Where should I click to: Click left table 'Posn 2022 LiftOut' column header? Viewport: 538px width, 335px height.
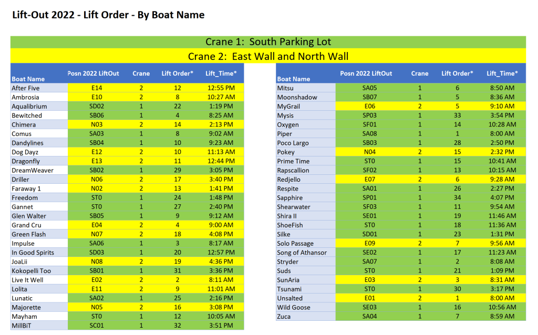tap(94, 74)
